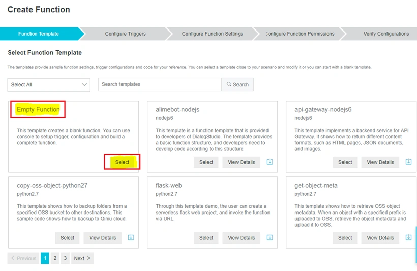Click download icon on get-object-meta card

(x=408, y=237)
